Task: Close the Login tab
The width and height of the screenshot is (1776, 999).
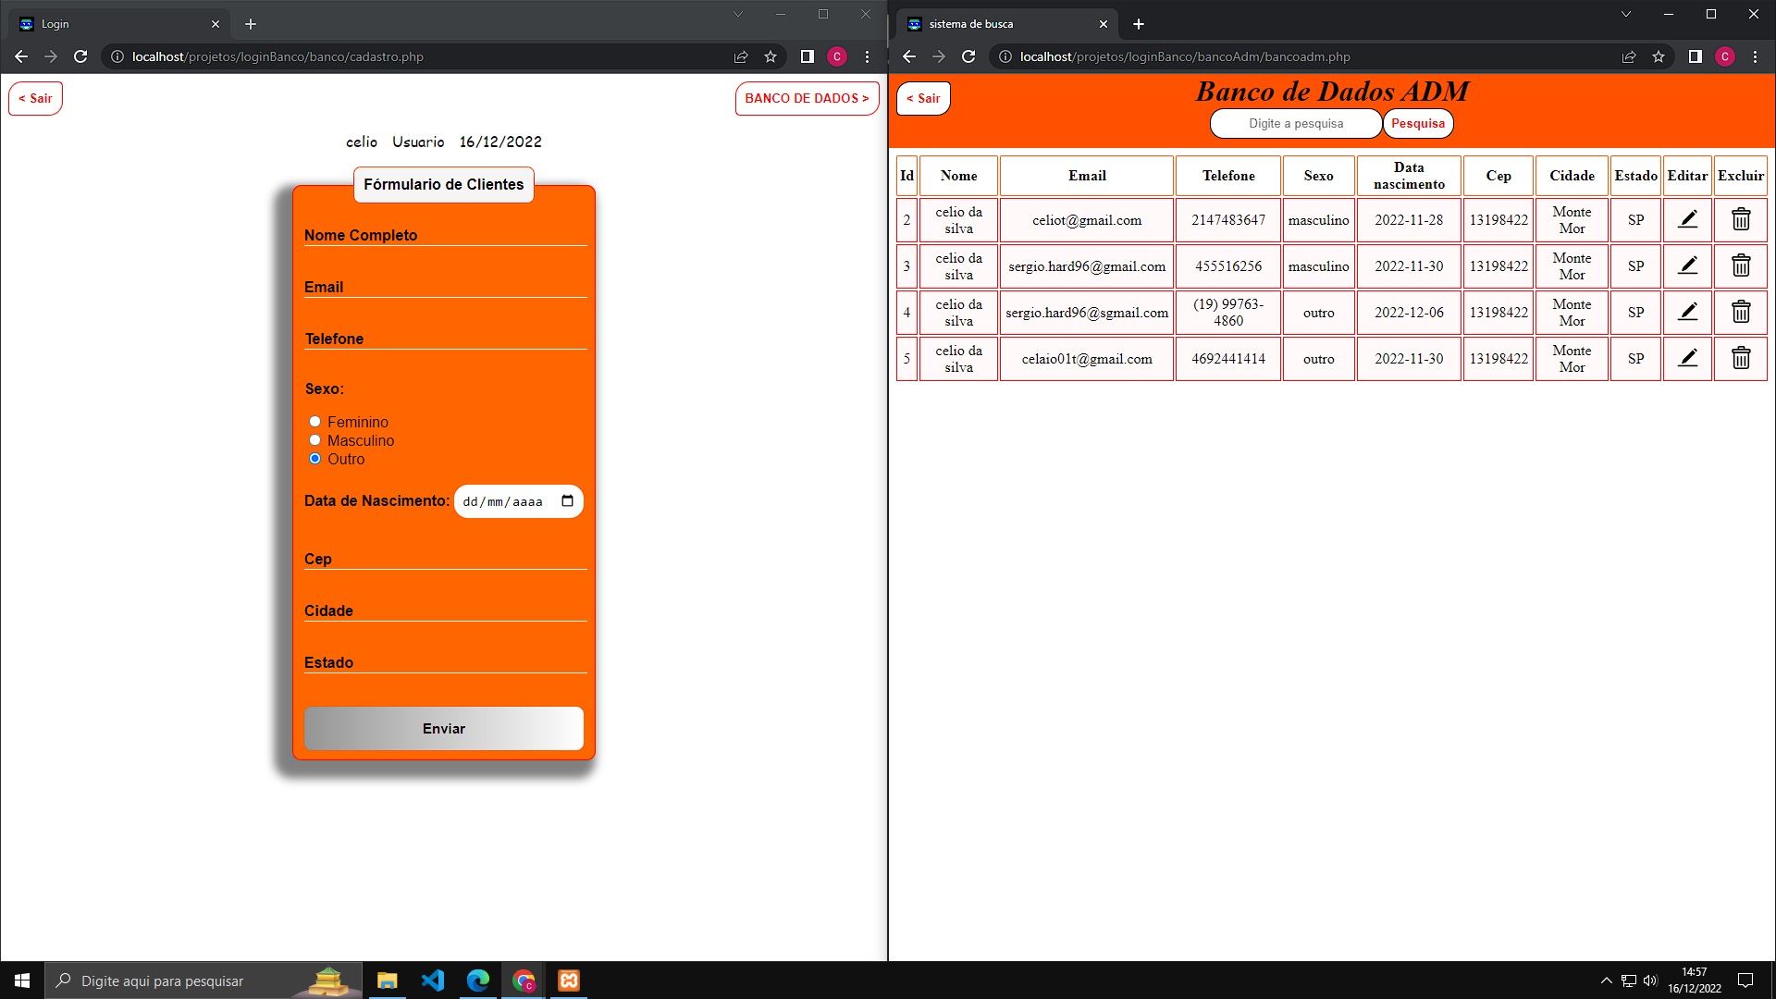Action: [216, 24]
